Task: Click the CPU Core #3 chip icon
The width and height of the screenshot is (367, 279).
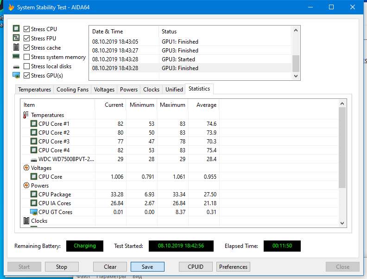Action: pos(34,142)
